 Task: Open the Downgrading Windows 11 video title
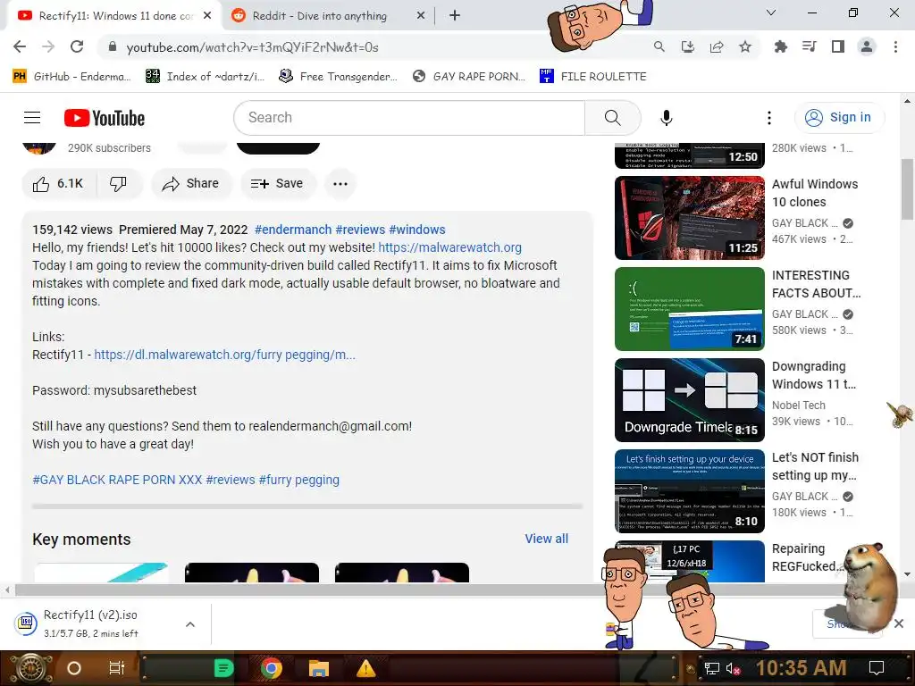click(813, 375)
